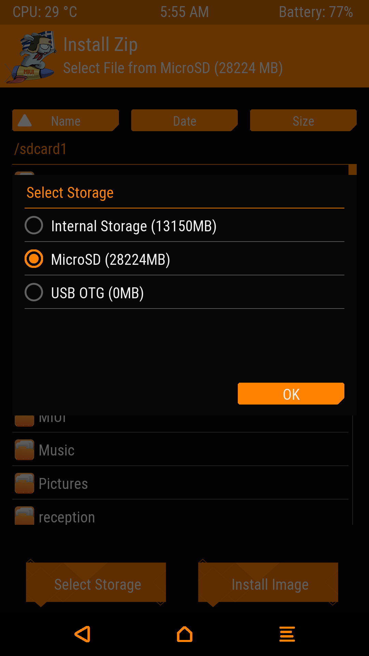
Task: Click the reception folder icon
Action: (24, 516)
